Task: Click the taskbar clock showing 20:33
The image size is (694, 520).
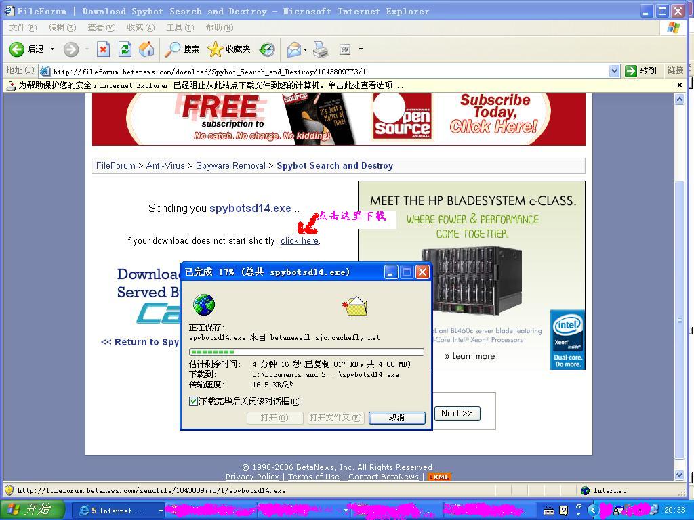Action: click(x=674, y=511)
